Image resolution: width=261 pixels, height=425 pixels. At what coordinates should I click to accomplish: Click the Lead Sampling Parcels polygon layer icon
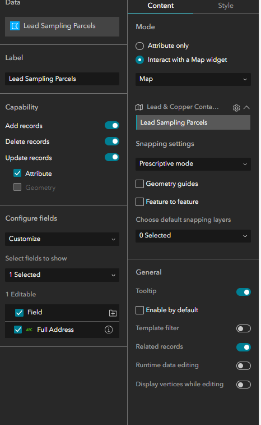point(15,26)
